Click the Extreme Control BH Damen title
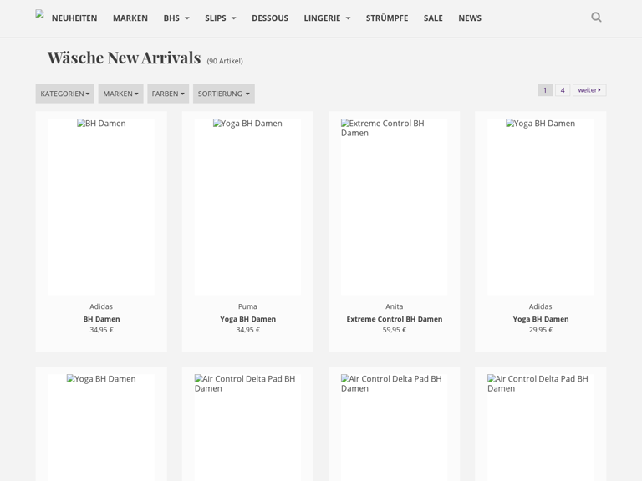 (395, 319)
